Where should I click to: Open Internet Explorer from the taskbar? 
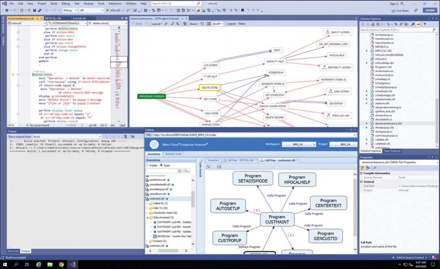point(38,264)
